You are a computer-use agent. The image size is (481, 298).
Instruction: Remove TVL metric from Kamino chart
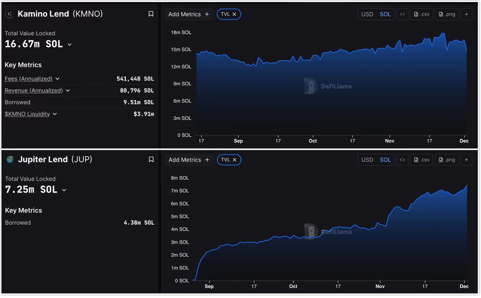[234, 14]
